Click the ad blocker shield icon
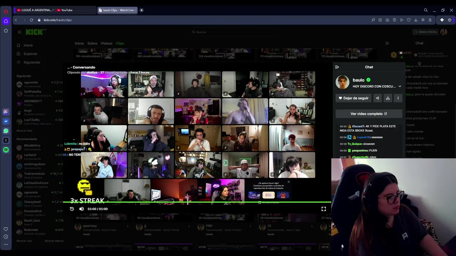Viewport: 456px width, 256px height. pyautogui.click(x=394, y=20)
